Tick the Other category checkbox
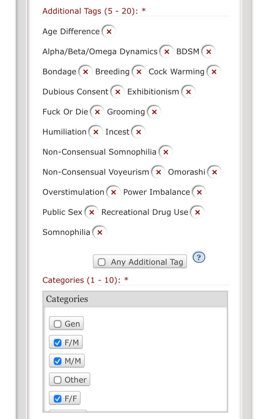The image size is (268, 419). [58, 380]
